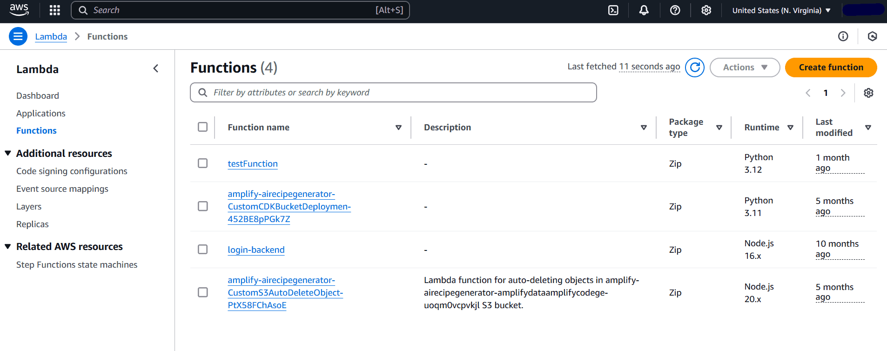Viewport: 887px width, 351px height.
Task: Open the hexagon panel icon at right
Action: [x=873, y=36]
